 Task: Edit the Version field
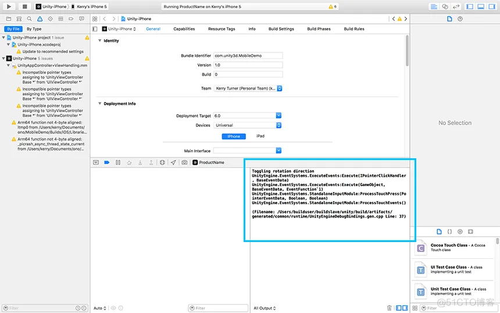point(248,65)
